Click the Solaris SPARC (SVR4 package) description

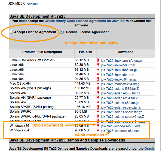tap(33, 107)
